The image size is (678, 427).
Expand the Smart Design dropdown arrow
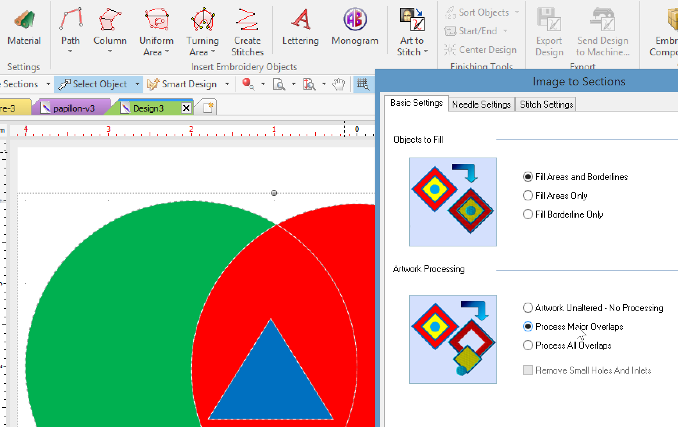click(x=227, y=84)
